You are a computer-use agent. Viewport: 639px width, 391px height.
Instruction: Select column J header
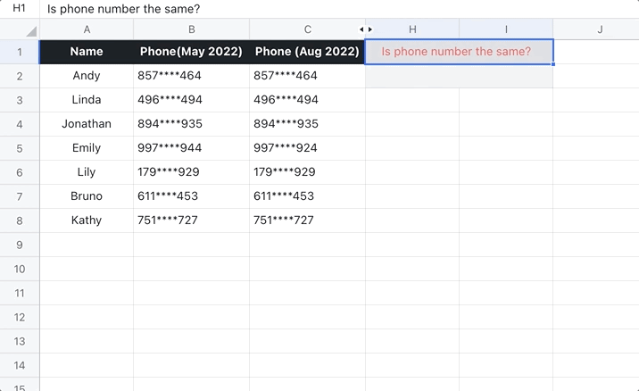(x=600, y=29)
